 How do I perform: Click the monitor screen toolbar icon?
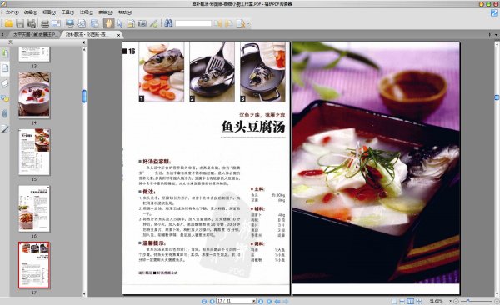pyautogui.click(x=70, y=23)
